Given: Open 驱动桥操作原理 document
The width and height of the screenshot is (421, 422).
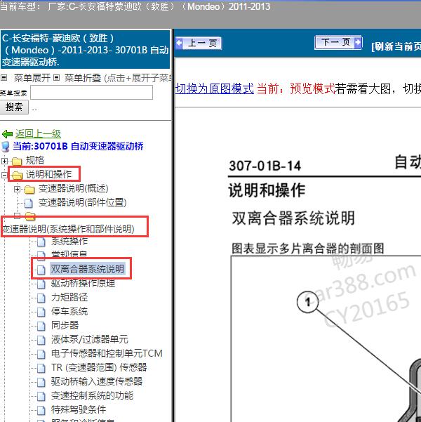Looking at the screenshot, I should [83, 283].
